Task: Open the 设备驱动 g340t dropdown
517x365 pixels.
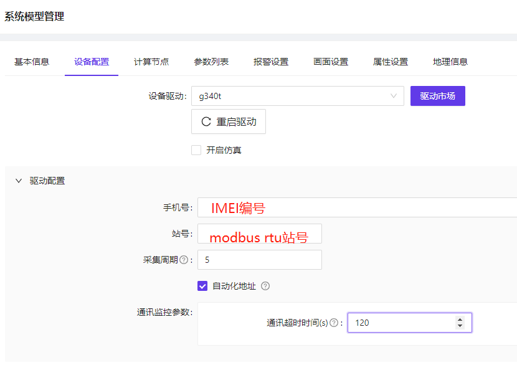Action: click(x=297, y=96)
